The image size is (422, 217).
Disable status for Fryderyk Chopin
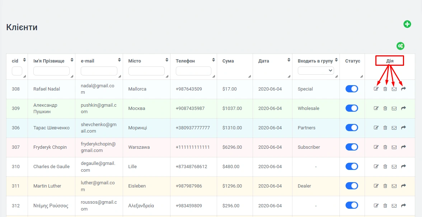(x=352, y=147)
